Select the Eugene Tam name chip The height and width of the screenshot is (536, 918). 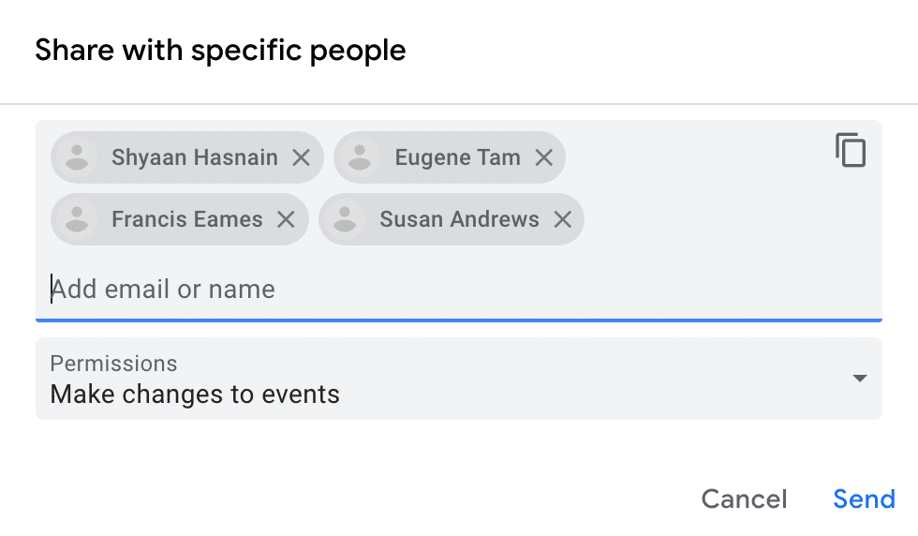(x=457, y=157)
